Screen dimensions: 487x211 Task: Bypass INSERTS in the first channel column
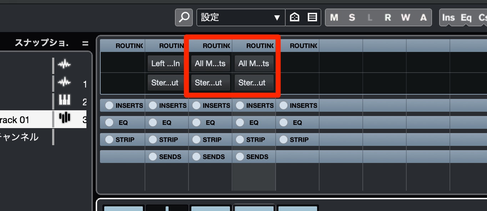click(109, 105)
